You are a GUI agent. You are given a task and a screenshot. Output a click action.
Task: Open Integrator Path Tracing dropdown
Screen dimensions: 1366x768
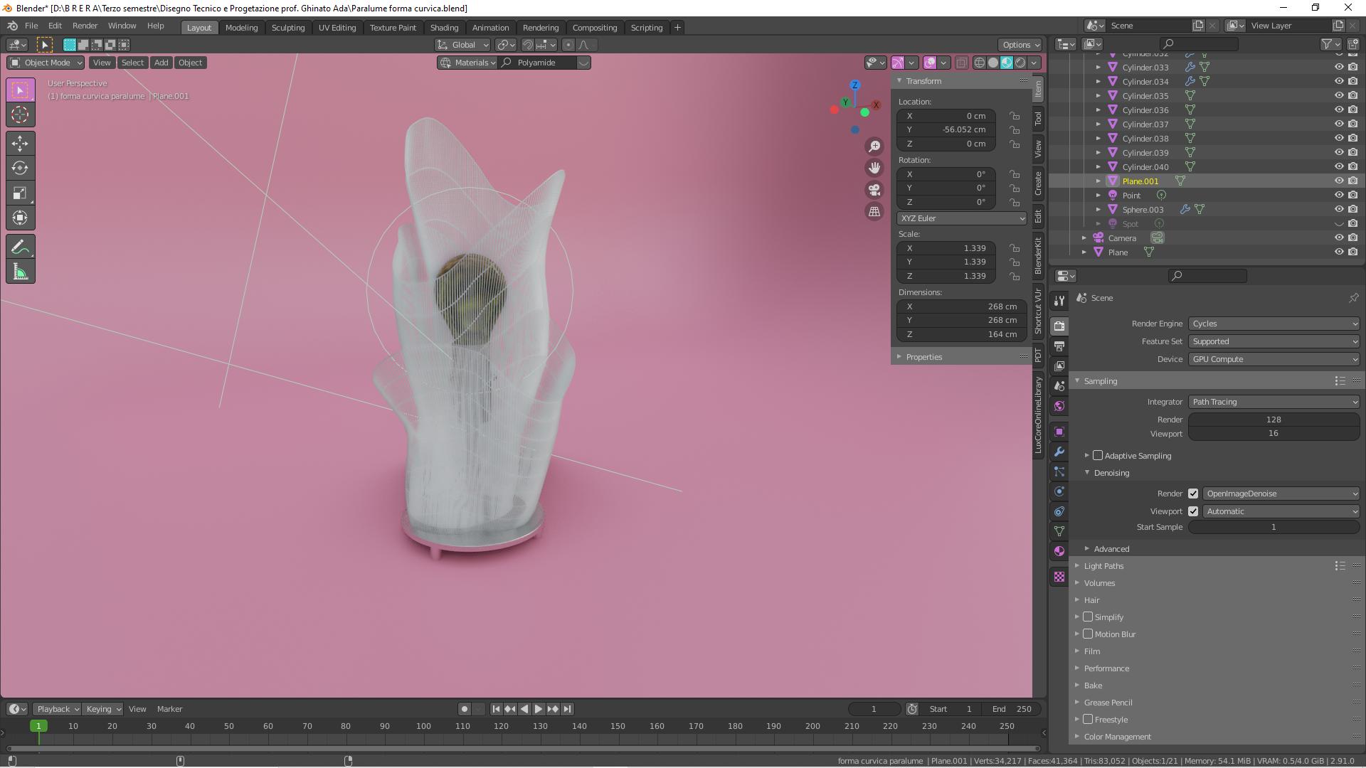pyautogui.click(x=1274, y=402)
